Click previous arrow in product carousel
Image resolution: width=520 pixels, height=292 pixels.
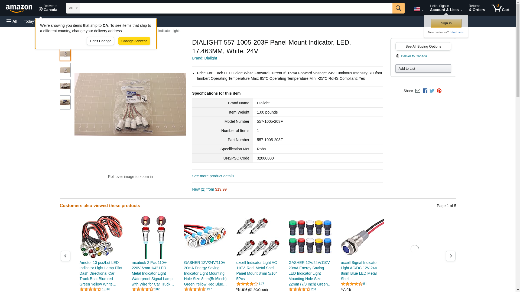[65, 256]
